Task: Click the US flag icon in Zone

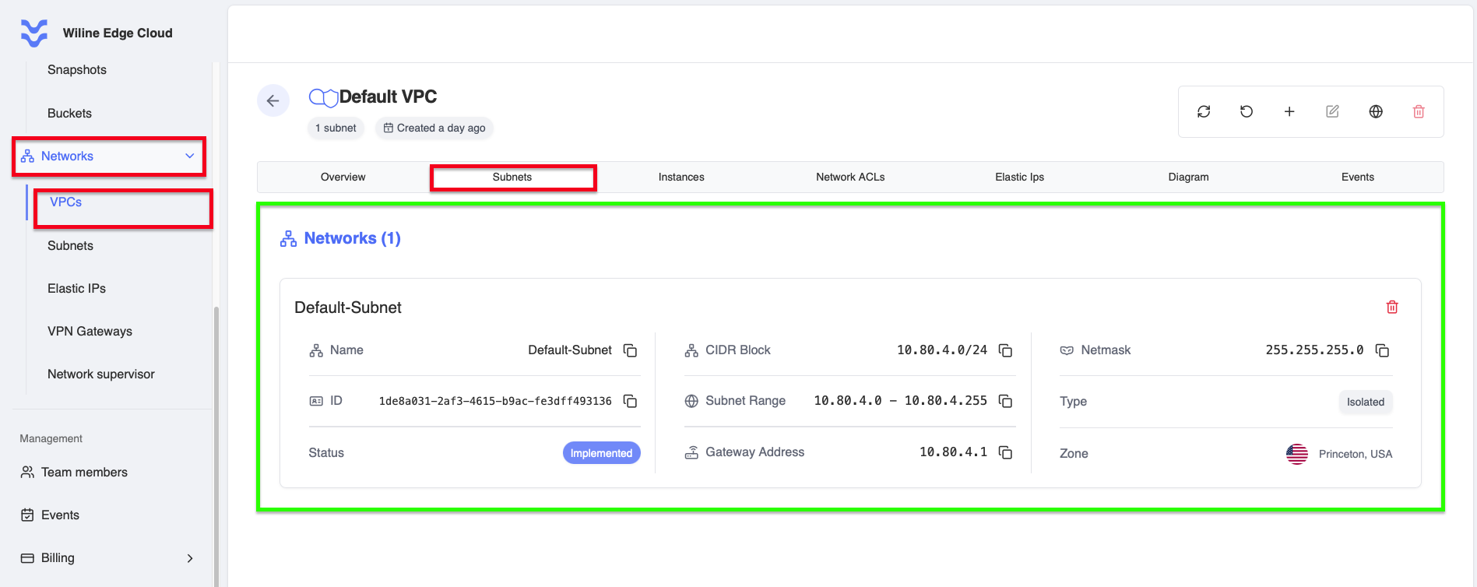Action: (1297, 454)
